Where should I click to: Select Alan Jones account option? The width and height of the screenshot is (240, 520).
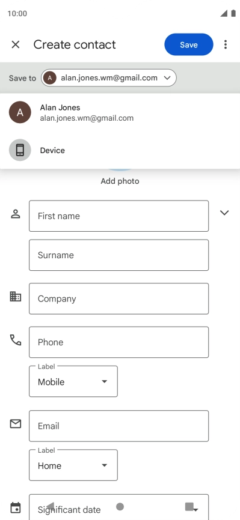point(120,112)
